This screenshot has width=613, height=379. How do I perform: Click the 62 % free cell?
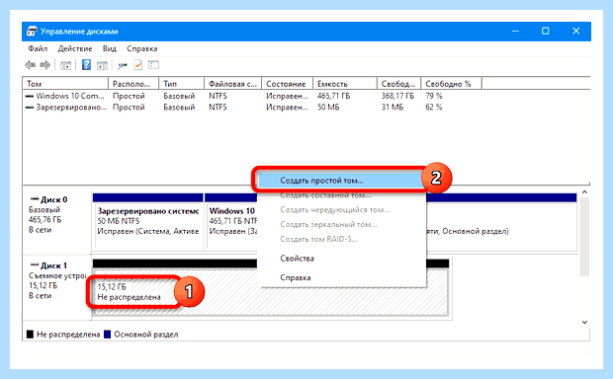[x=434, y=108]
